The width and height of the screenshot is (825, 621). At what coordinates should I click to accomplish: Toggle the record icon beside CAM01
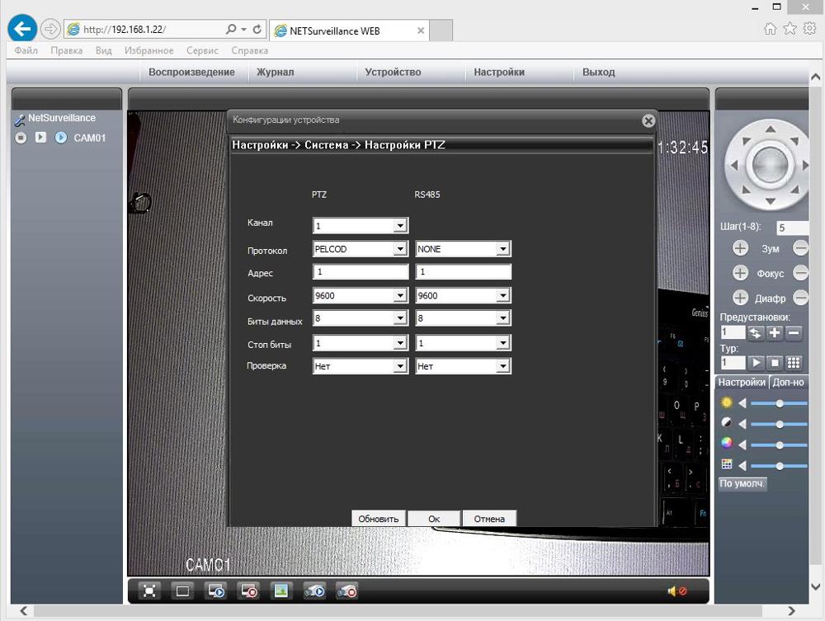tap(20, 138)
